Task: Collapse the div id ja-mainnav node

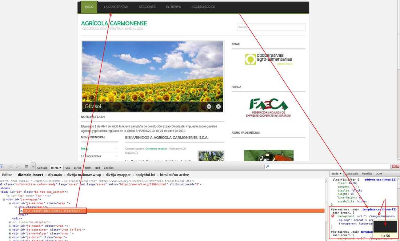Action: pos(10,203)
